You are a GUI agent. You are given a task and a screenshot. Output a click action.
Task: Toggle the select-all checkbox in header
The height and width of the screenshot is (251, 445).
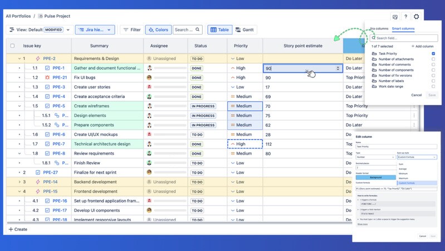tap(12, 46)
